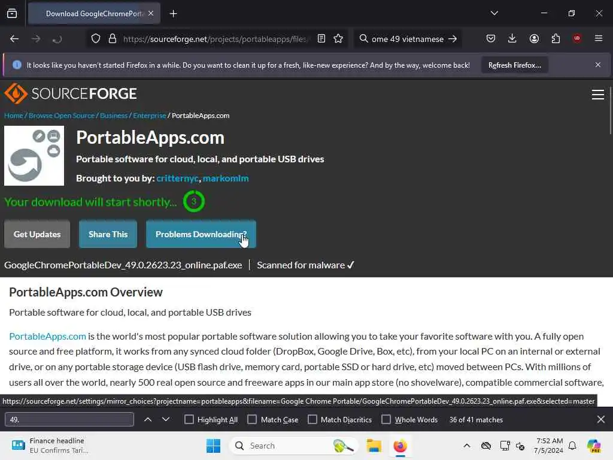Screen dimensions: 613x460
Task: Click the cloud sync tray icon
Action: (x=486, y=446)
